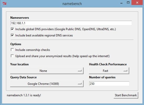Image resolution: width=144 pixels, height=105 pixels.
Task: Open the Health Check Performance dropdown
Action: pyautogui.click(x=109, y=71)
